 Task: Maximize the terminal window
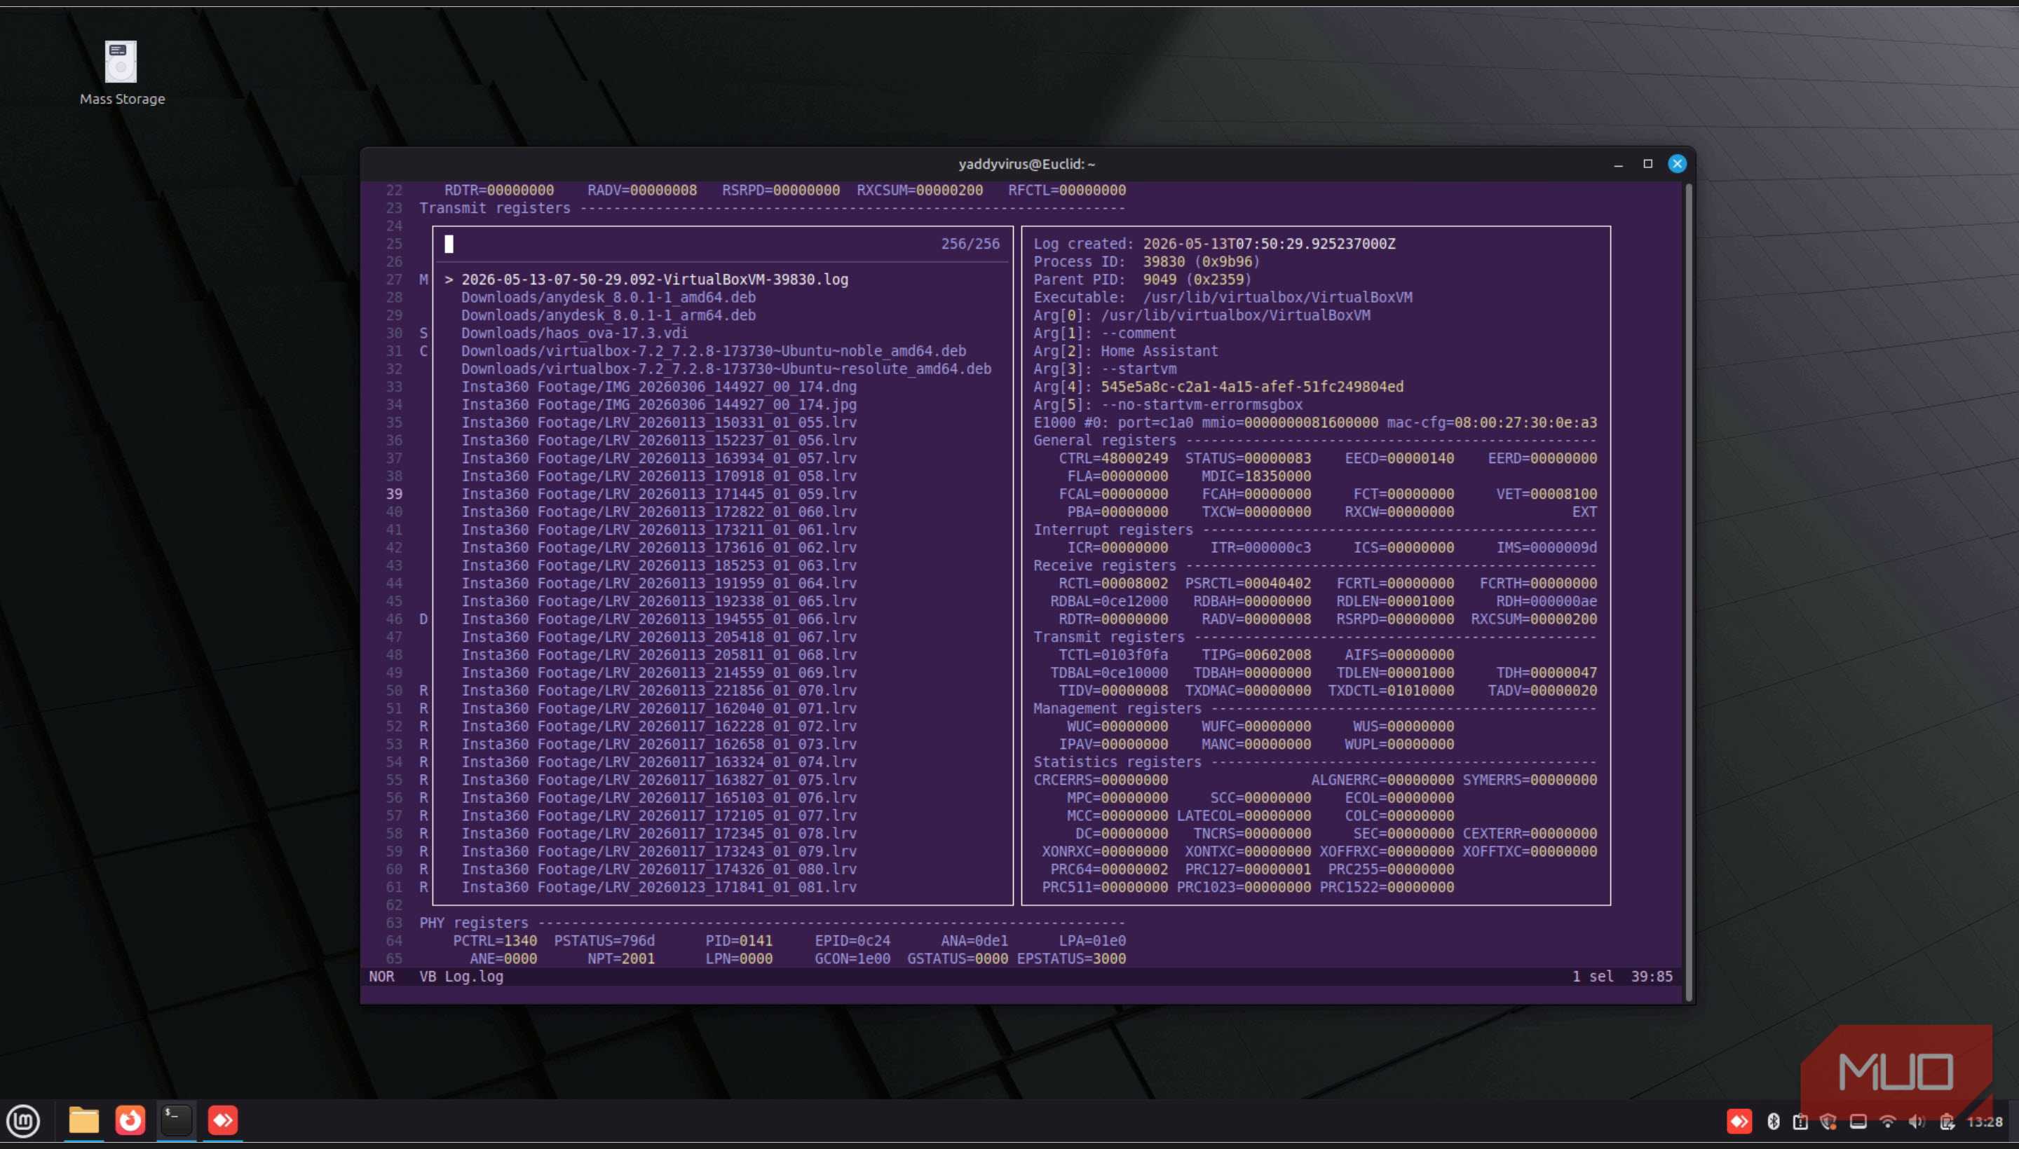pos(1647,163)
